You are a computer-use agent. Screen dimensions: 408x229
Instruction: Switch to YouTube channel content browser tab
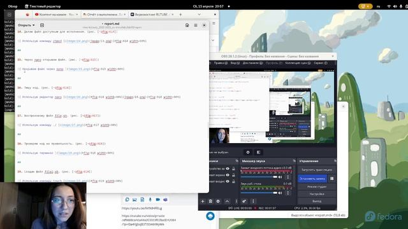point(56,15)
